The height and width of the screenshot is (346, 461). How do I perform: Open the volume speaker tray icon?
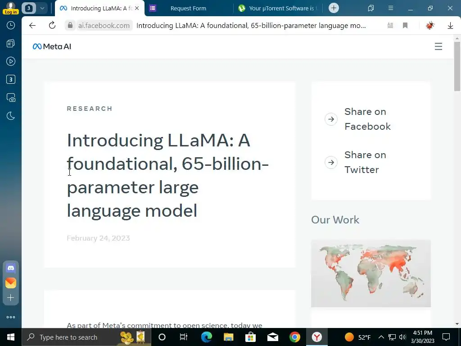pos(402,337)
